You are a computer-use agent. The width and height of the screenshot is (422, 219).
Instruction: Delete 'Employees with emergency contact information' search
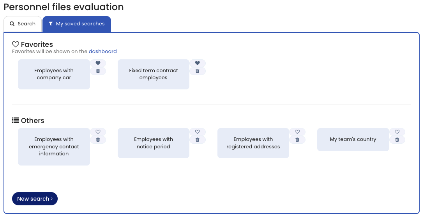[x=98, y=140]
